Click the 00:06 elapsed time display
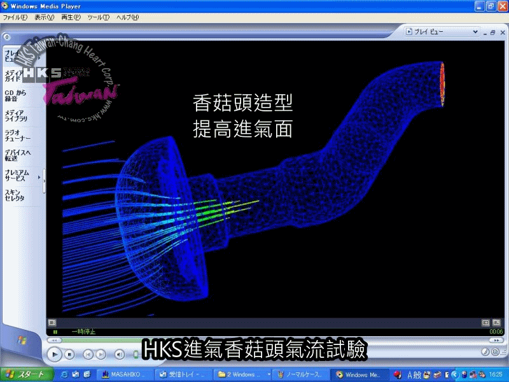 [x=496, y=332]
